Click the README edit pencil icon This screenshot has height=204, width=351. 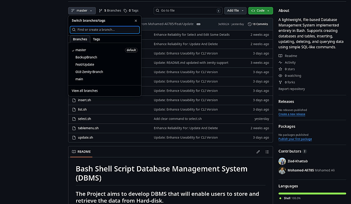pos(258,152)
